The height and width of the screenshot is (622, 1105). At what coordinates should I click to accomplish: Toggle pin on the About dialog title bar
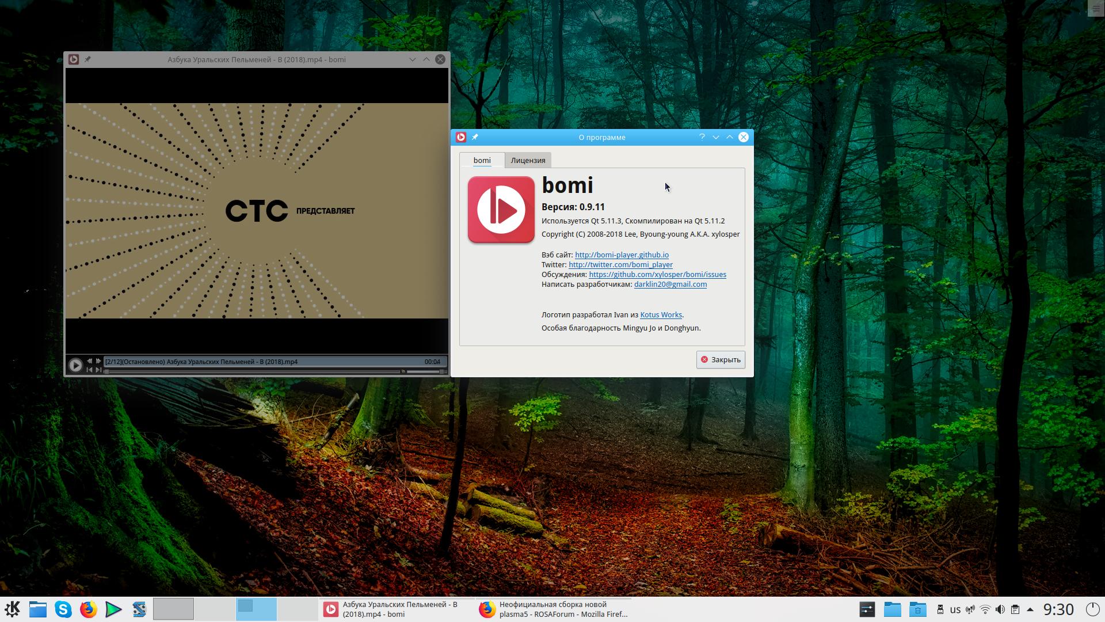(x=475, y=137)
